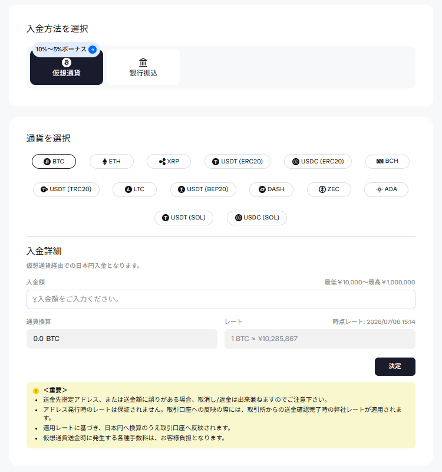The height and width of the screenshot is (472, 442).
Task: Click the Bitcoin icon in 仮想通貨 tab
Action: (x=67, y=63)
